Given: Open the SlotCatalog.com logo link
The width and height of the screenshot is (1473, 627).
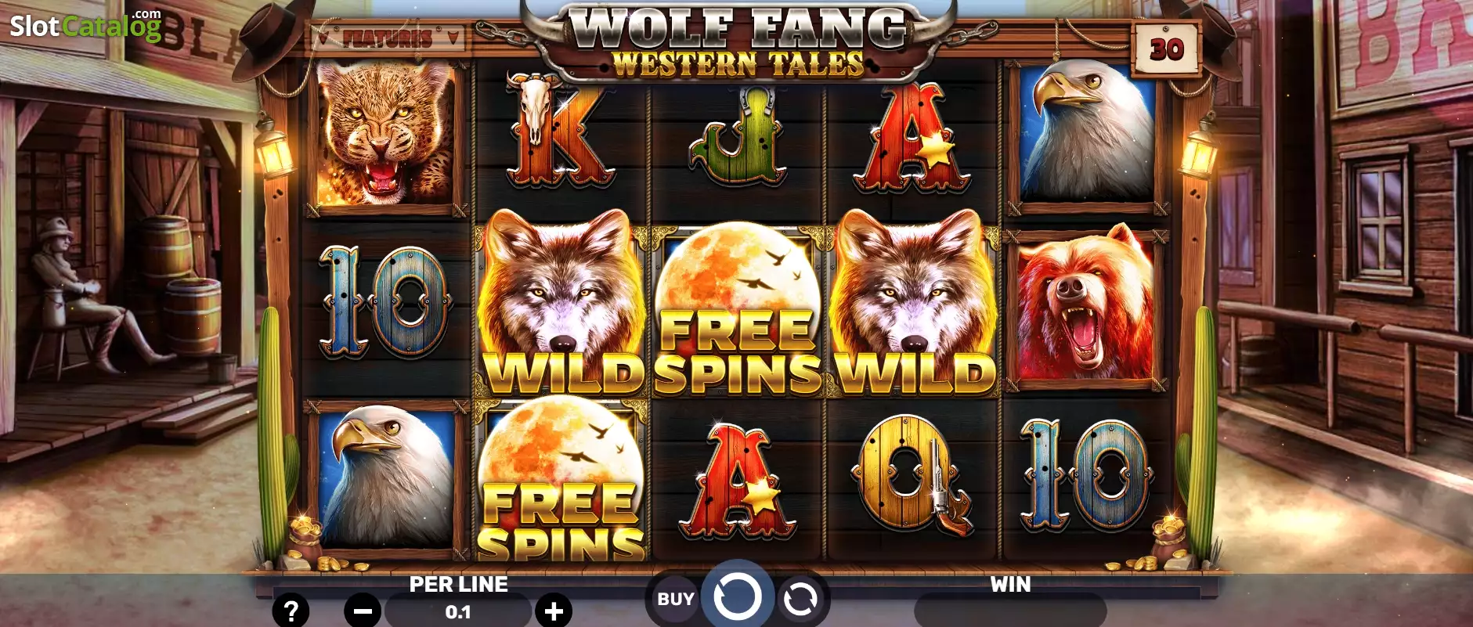Looking at the screenshot, I should pos(85,26).
